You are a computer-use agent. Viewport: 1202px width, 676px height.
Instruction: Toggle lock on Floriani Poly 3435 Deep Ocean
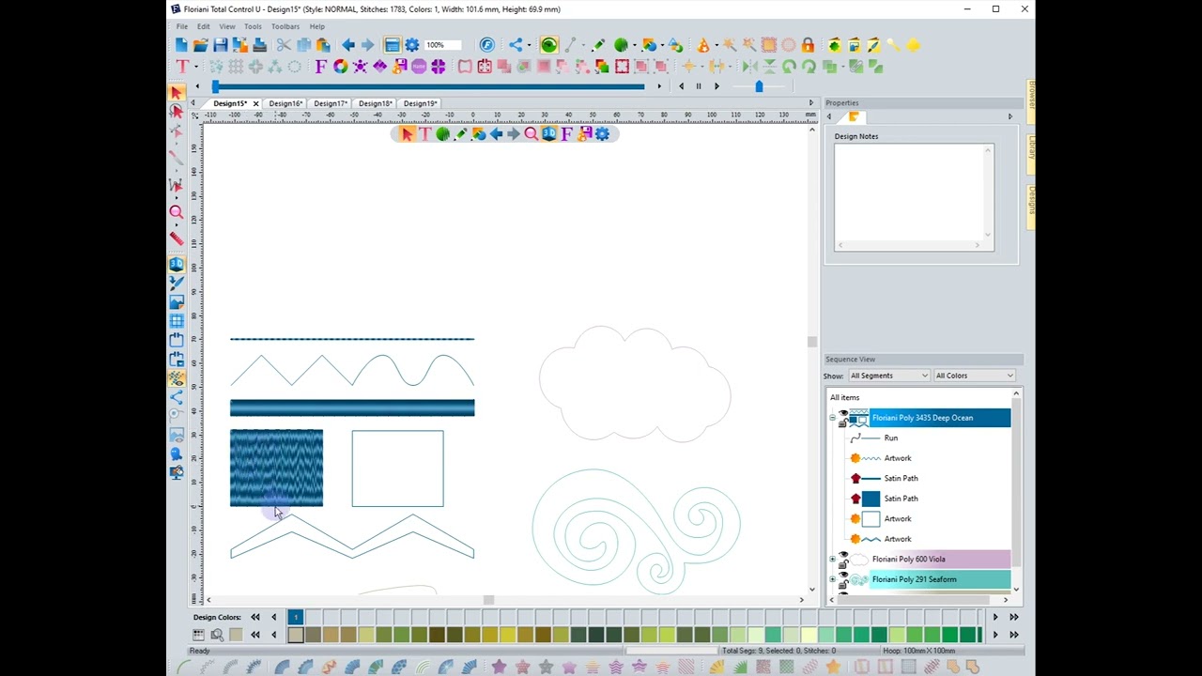842,423
